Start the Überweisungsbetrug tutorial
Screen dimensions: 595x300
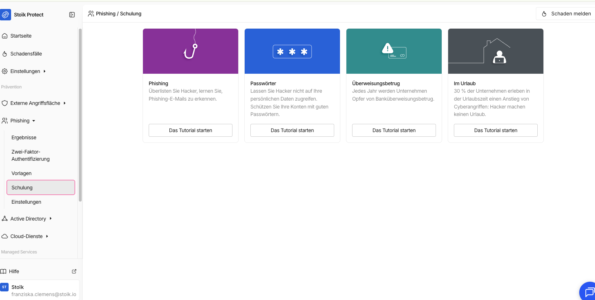394,130
